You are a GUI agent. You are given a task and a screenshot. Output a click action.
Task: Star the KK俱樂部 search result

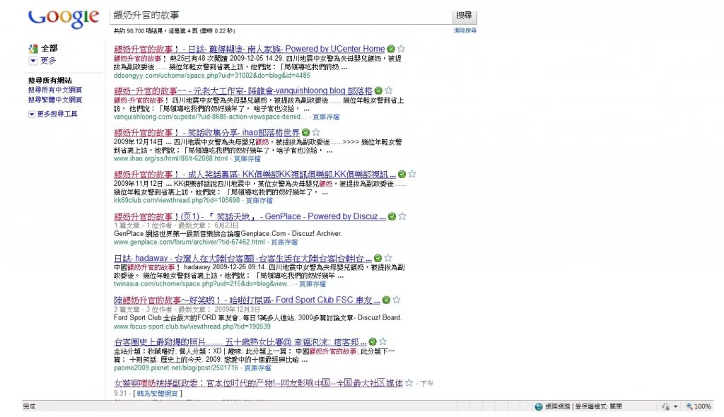412,174
